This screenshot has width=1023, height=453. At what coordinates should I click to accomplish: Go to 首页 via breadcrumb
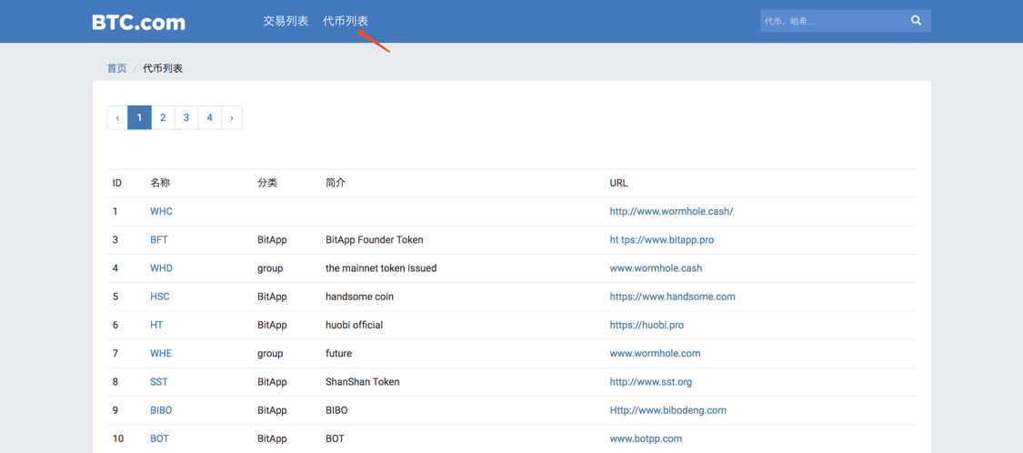[116, 68]
